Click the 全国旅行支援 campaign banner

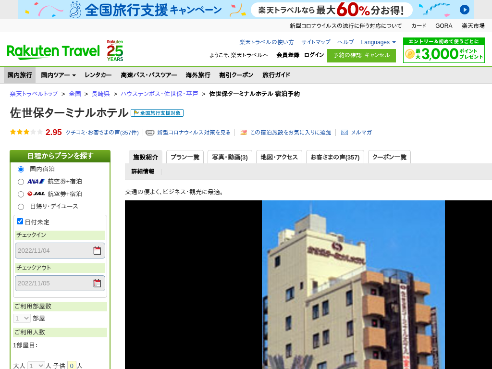click(x=246, y=10)
